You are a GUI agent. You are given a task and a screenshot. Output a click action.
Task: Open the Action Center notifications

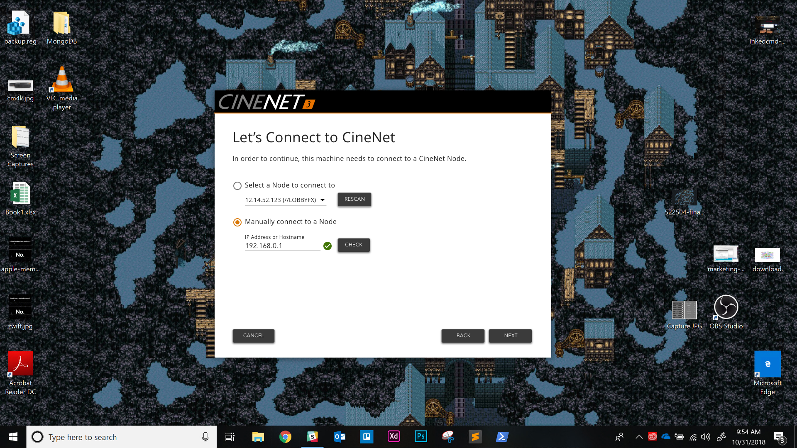pos(779,437)
